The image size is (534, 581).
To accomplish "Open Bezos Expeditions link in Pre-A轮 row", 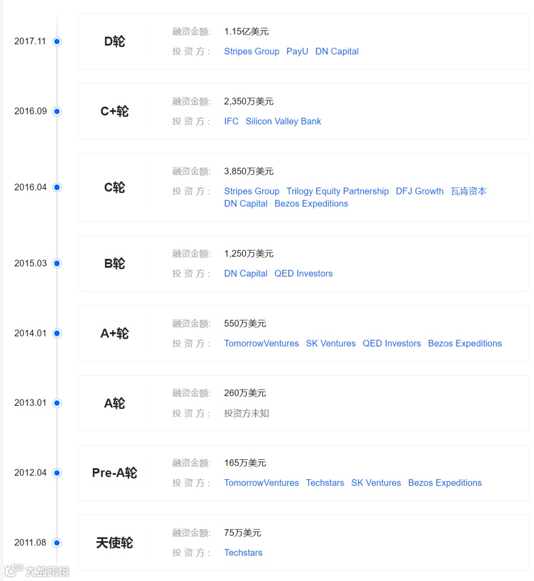I will point(445,483).
